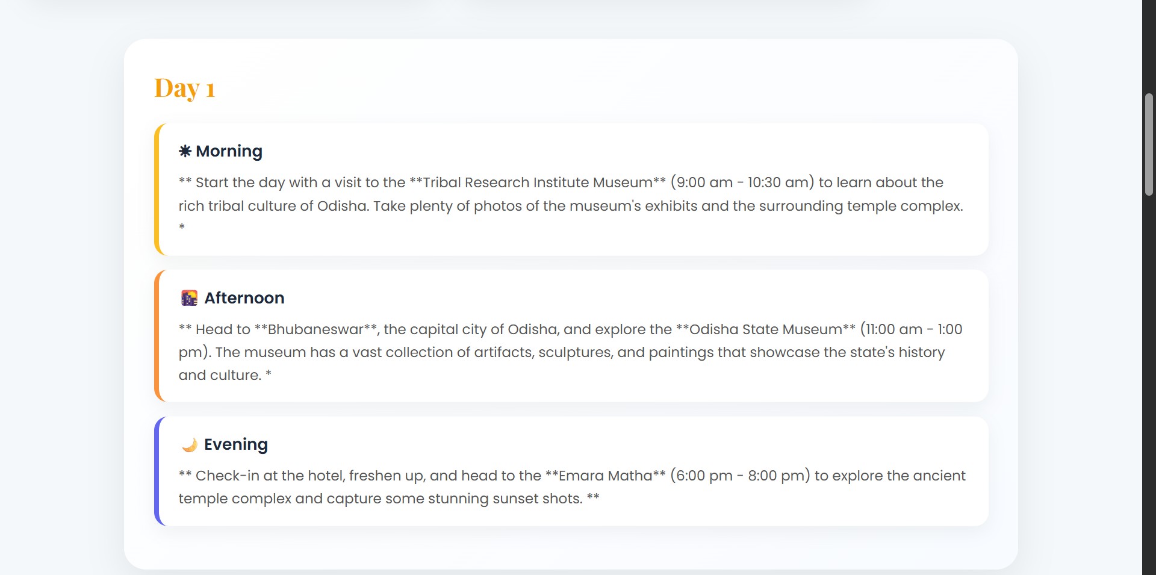The height and width of the screenshot is (575, 1156).
Task: Click the cityscape icon beside Afternoon
Action: click(x=189, y=298)
